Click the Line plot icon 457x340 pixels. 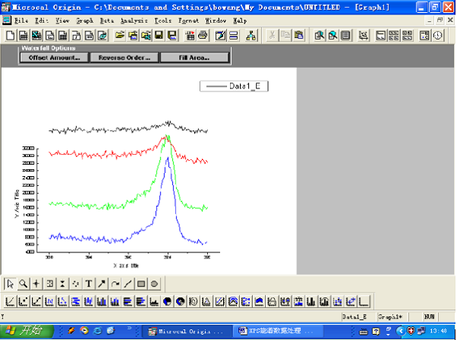(x=10, y=301)
